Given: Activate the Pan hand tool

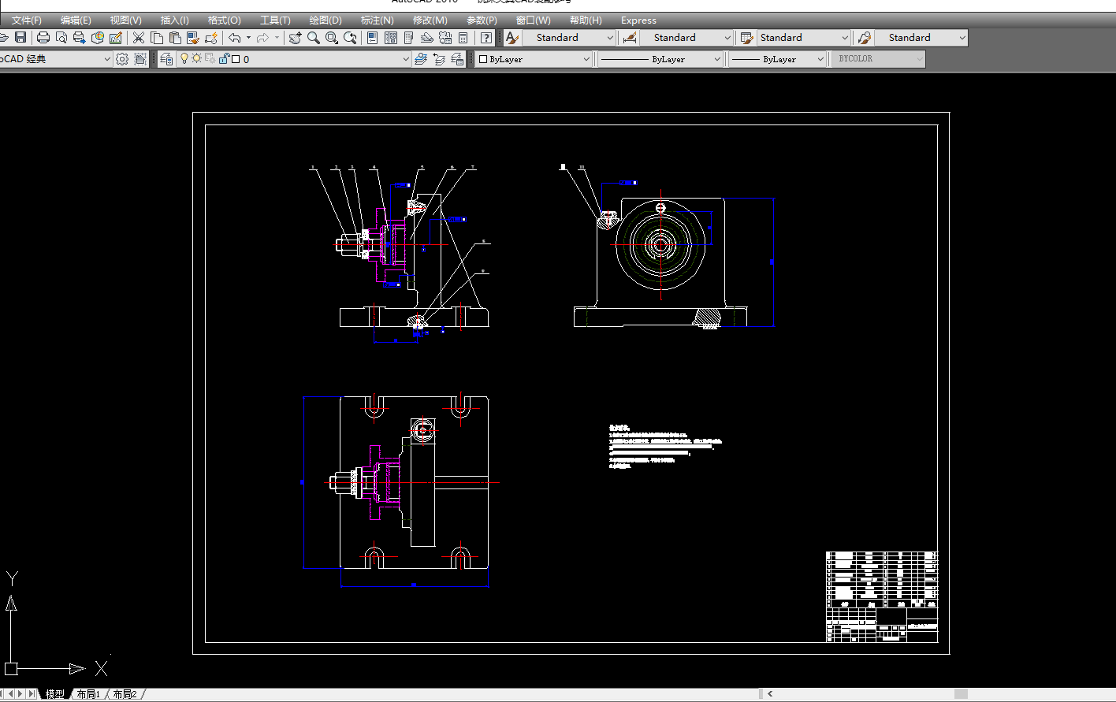Looking at the screenshot, I should tap(296, 37).
